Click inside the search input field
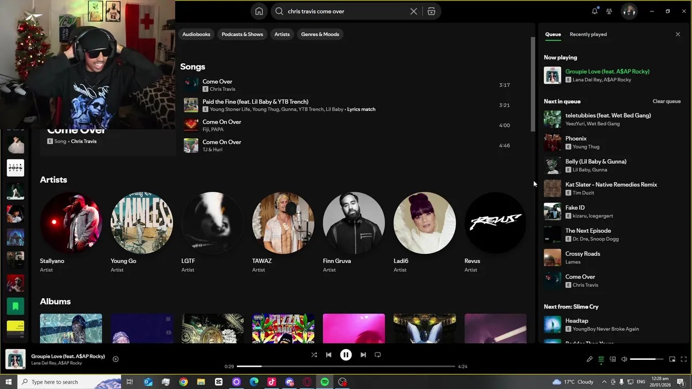Screen dimensions: 692x389 point(347,11)
